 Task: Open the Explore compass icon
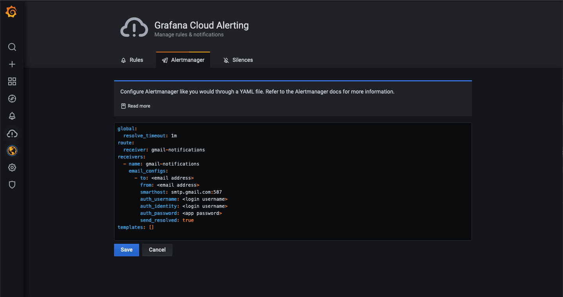[x=12, y=99]
